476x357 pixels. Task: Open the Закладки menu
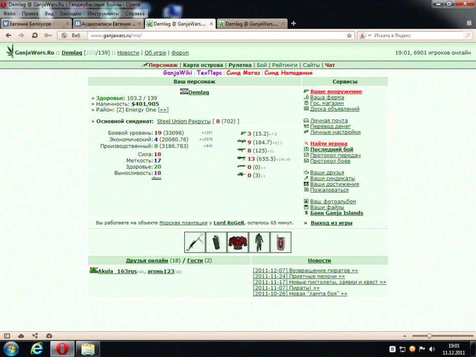(71, 14)
